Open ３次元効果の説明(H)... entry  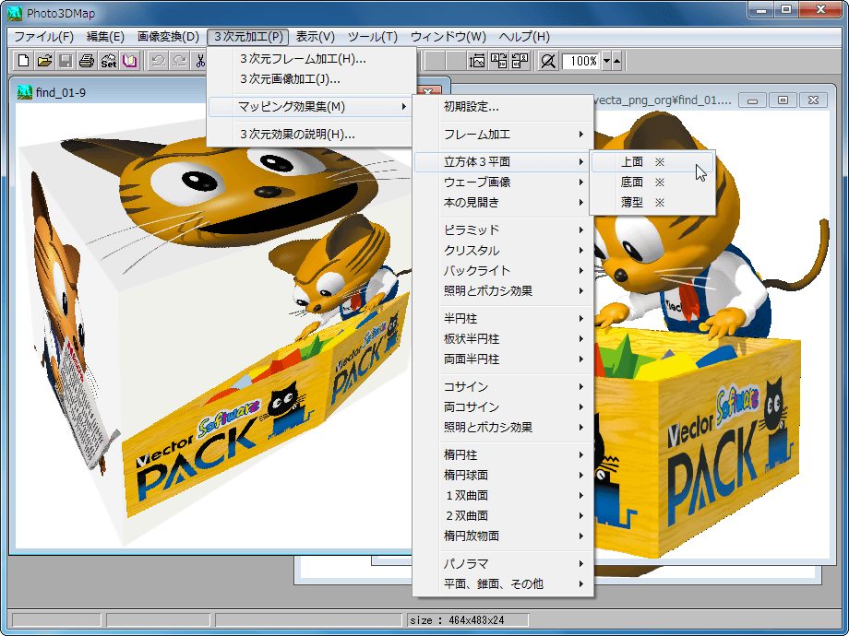click(x=311, y=135)
